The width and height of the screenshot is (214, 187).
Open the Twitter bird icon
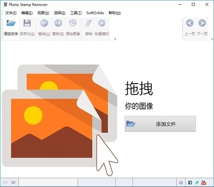coord(197,182)
